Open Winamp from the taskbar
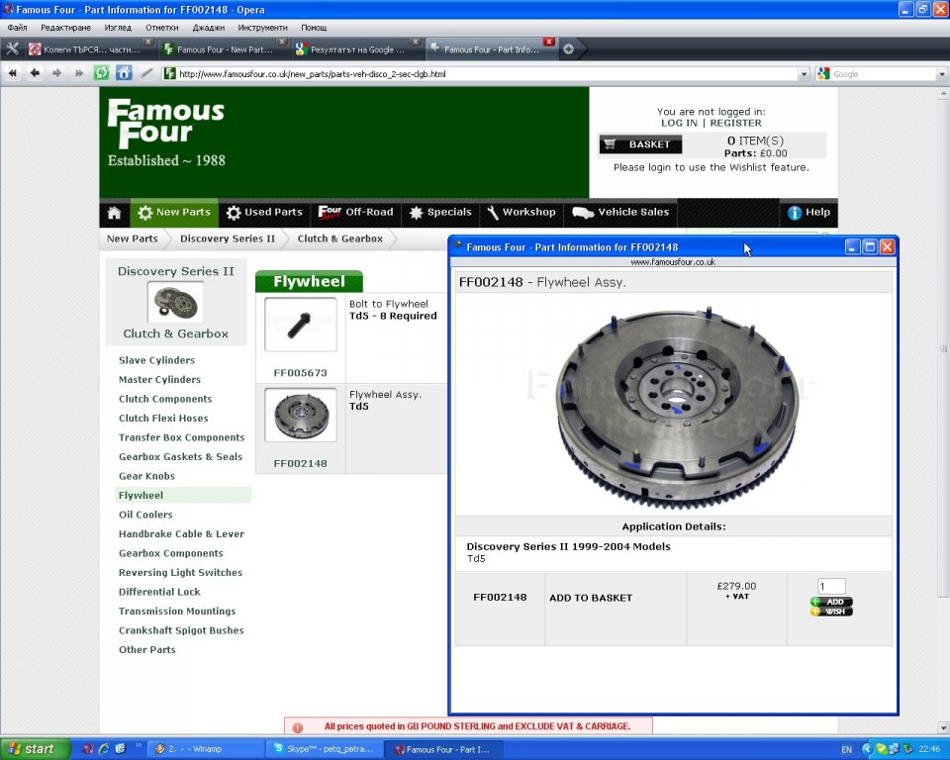 tap(205, 749)
